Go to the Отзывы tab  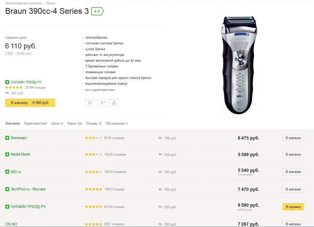(94, 123)
